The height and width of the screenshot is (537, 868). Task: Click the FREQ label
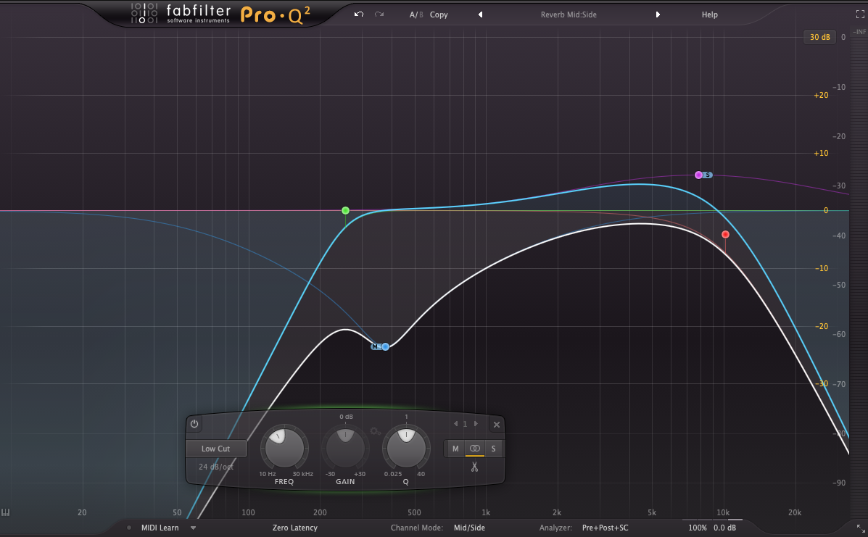pyautogui.click(x=284, y=482)
